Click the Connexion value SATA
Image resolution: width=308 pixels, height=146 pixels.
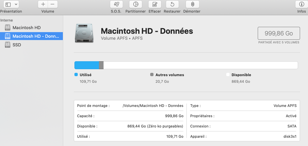(x=292, y=126)
